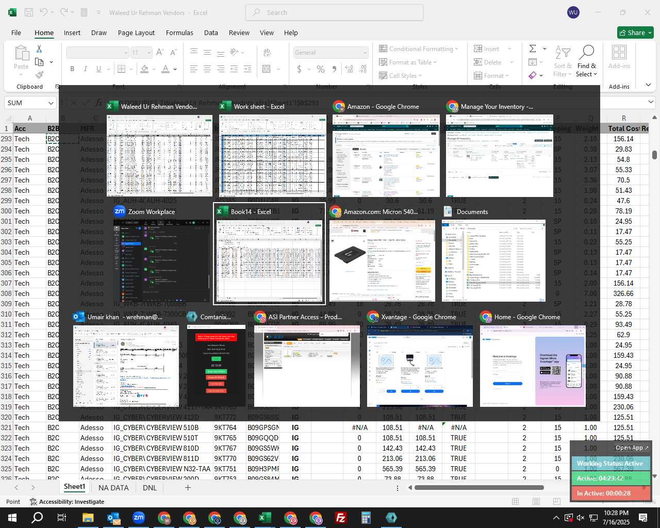Click the Merge & Center icon

[267, 69]
